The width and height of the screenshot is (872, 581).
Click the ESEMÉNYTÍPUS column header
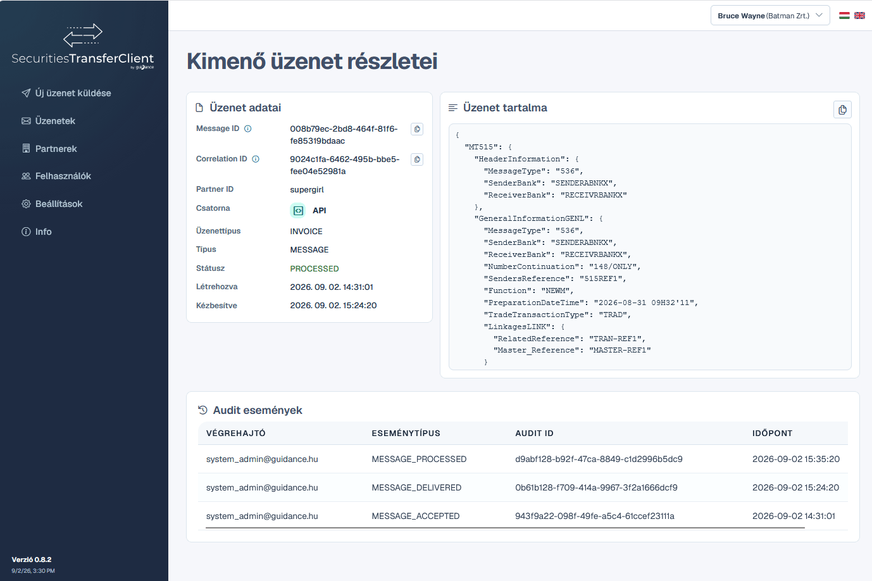(406, 434)
